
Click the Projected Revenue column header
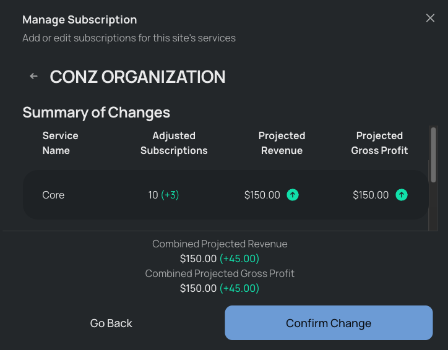(282, 143)
